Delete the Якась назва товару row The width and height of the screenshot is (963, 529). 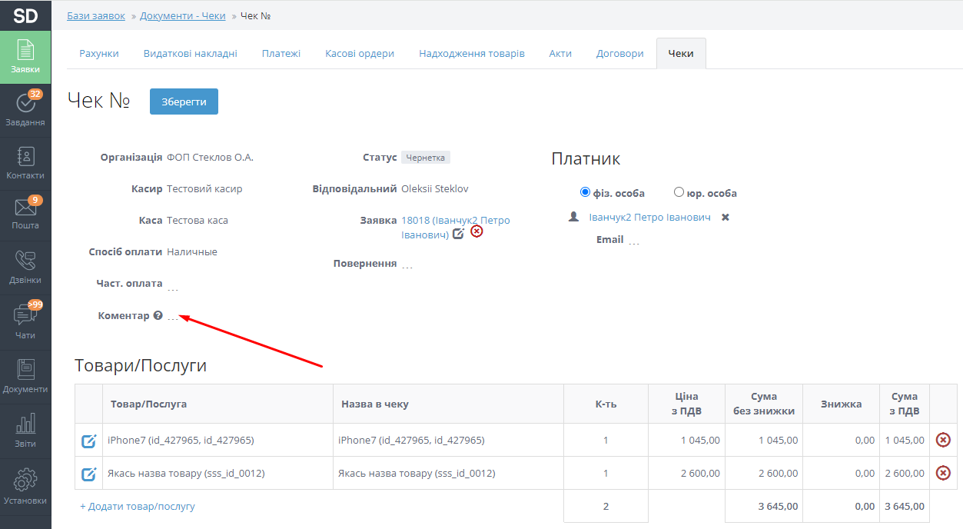[x=943, y=473]
